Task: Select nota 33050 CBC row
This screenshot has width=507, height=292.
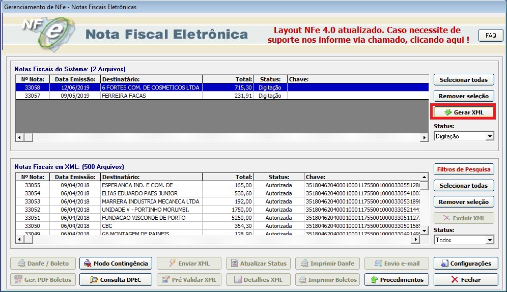Action: coord(217,226)
